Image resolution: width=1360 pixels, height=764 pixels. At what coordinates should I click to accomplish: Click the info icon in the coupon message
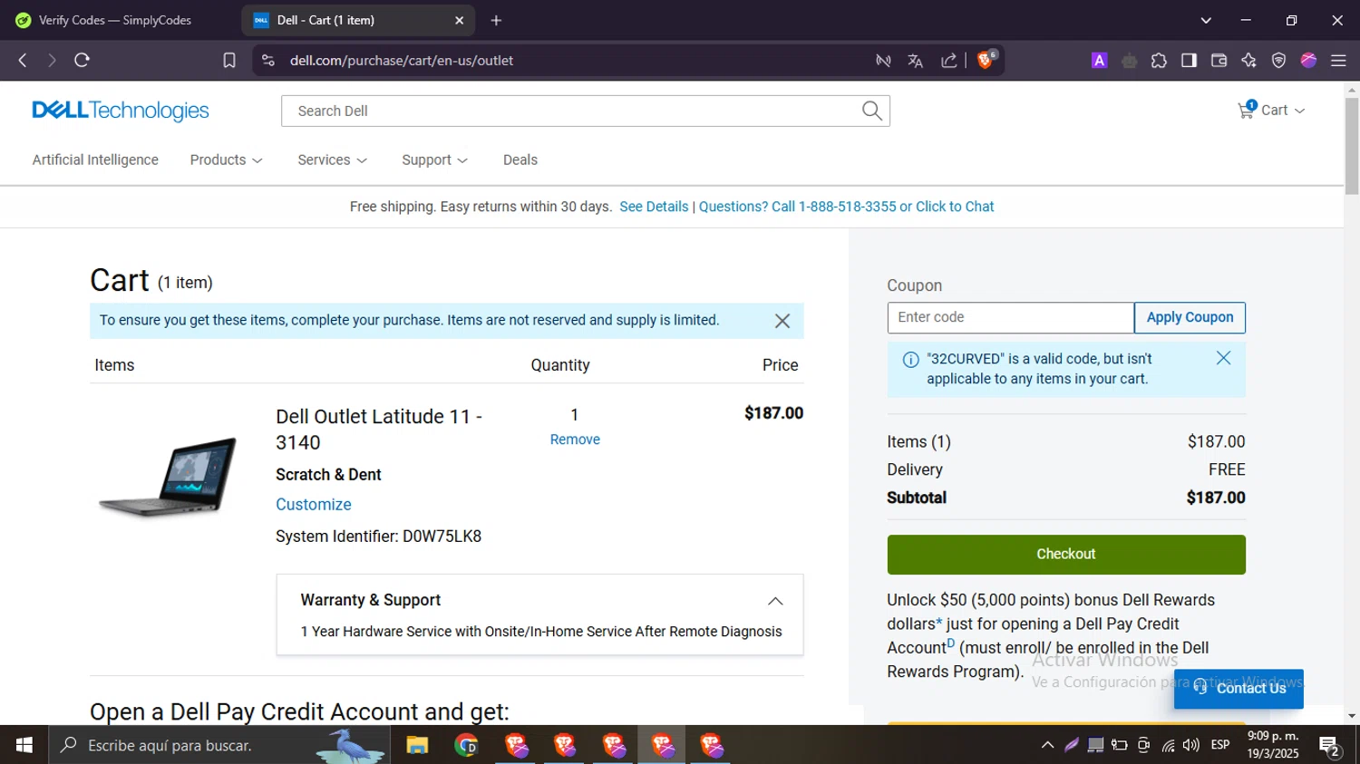pyautogui.click(x=910, y=360)
